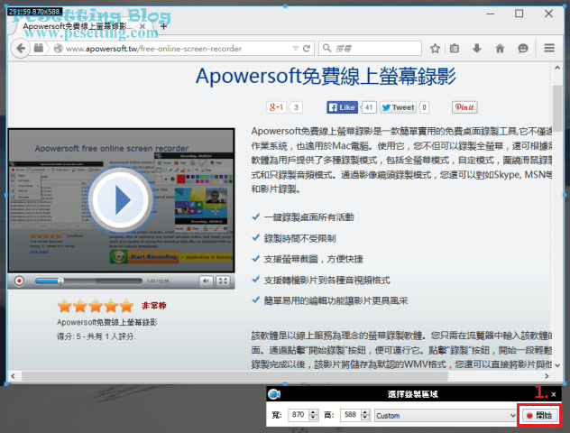
Task: Close the 選擇錄製區域 panel
Action: point(553,394)
